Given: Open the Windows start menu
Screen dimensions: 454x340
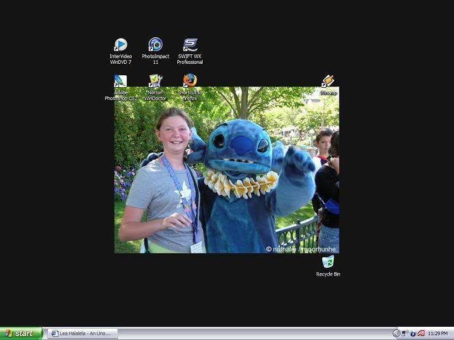Looking at the screenshot, I should point(21,334).
